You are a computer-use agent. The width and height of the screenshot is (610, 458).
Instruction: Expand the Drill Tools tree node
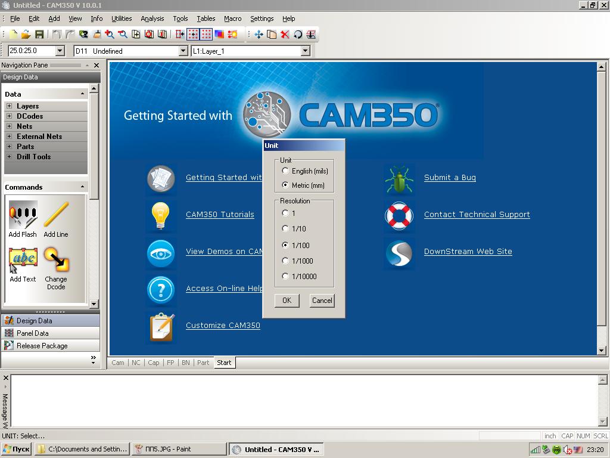(x=10, y=157)
